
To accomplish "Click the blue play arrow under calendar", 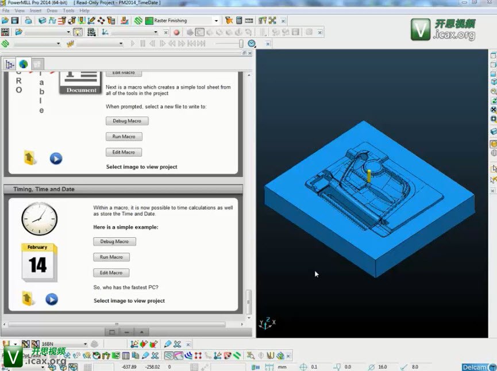I will coord(52,299).
